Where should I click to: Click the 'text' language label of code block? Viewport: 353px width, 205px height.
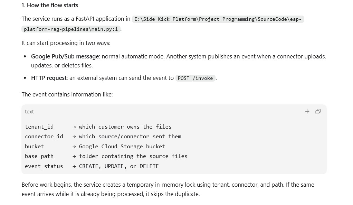pyautogui.click(x=29, y=112)
